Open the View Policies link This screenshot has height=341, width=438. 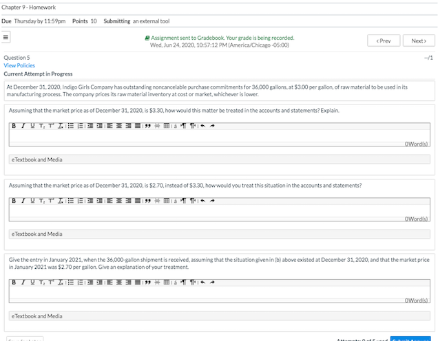[x=19, y=65]
